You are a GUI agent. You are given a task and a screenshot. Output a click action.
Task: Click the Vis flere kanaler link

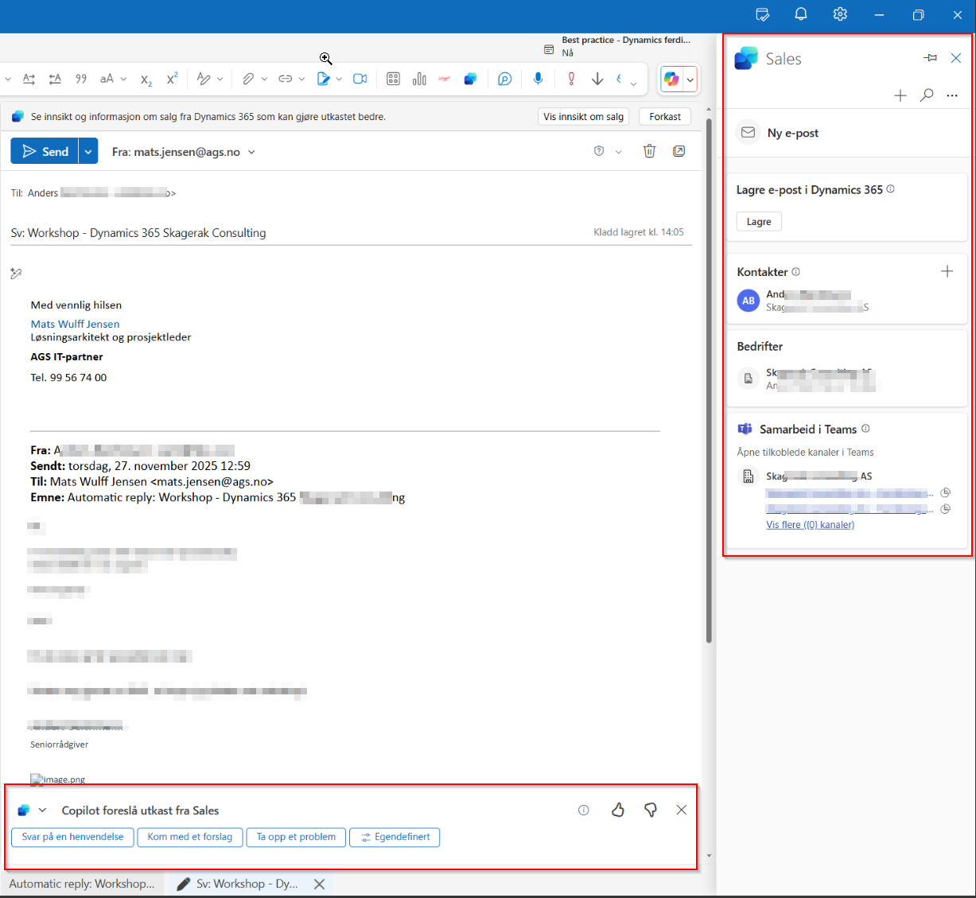coord(810,525)
